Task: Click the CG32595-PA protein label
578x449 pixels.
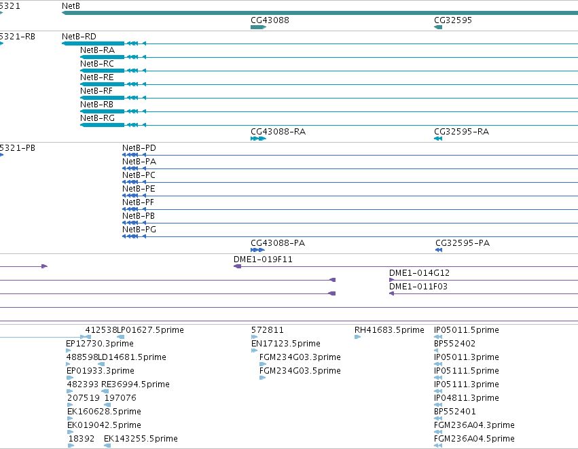Action: [x=463, y=243]
